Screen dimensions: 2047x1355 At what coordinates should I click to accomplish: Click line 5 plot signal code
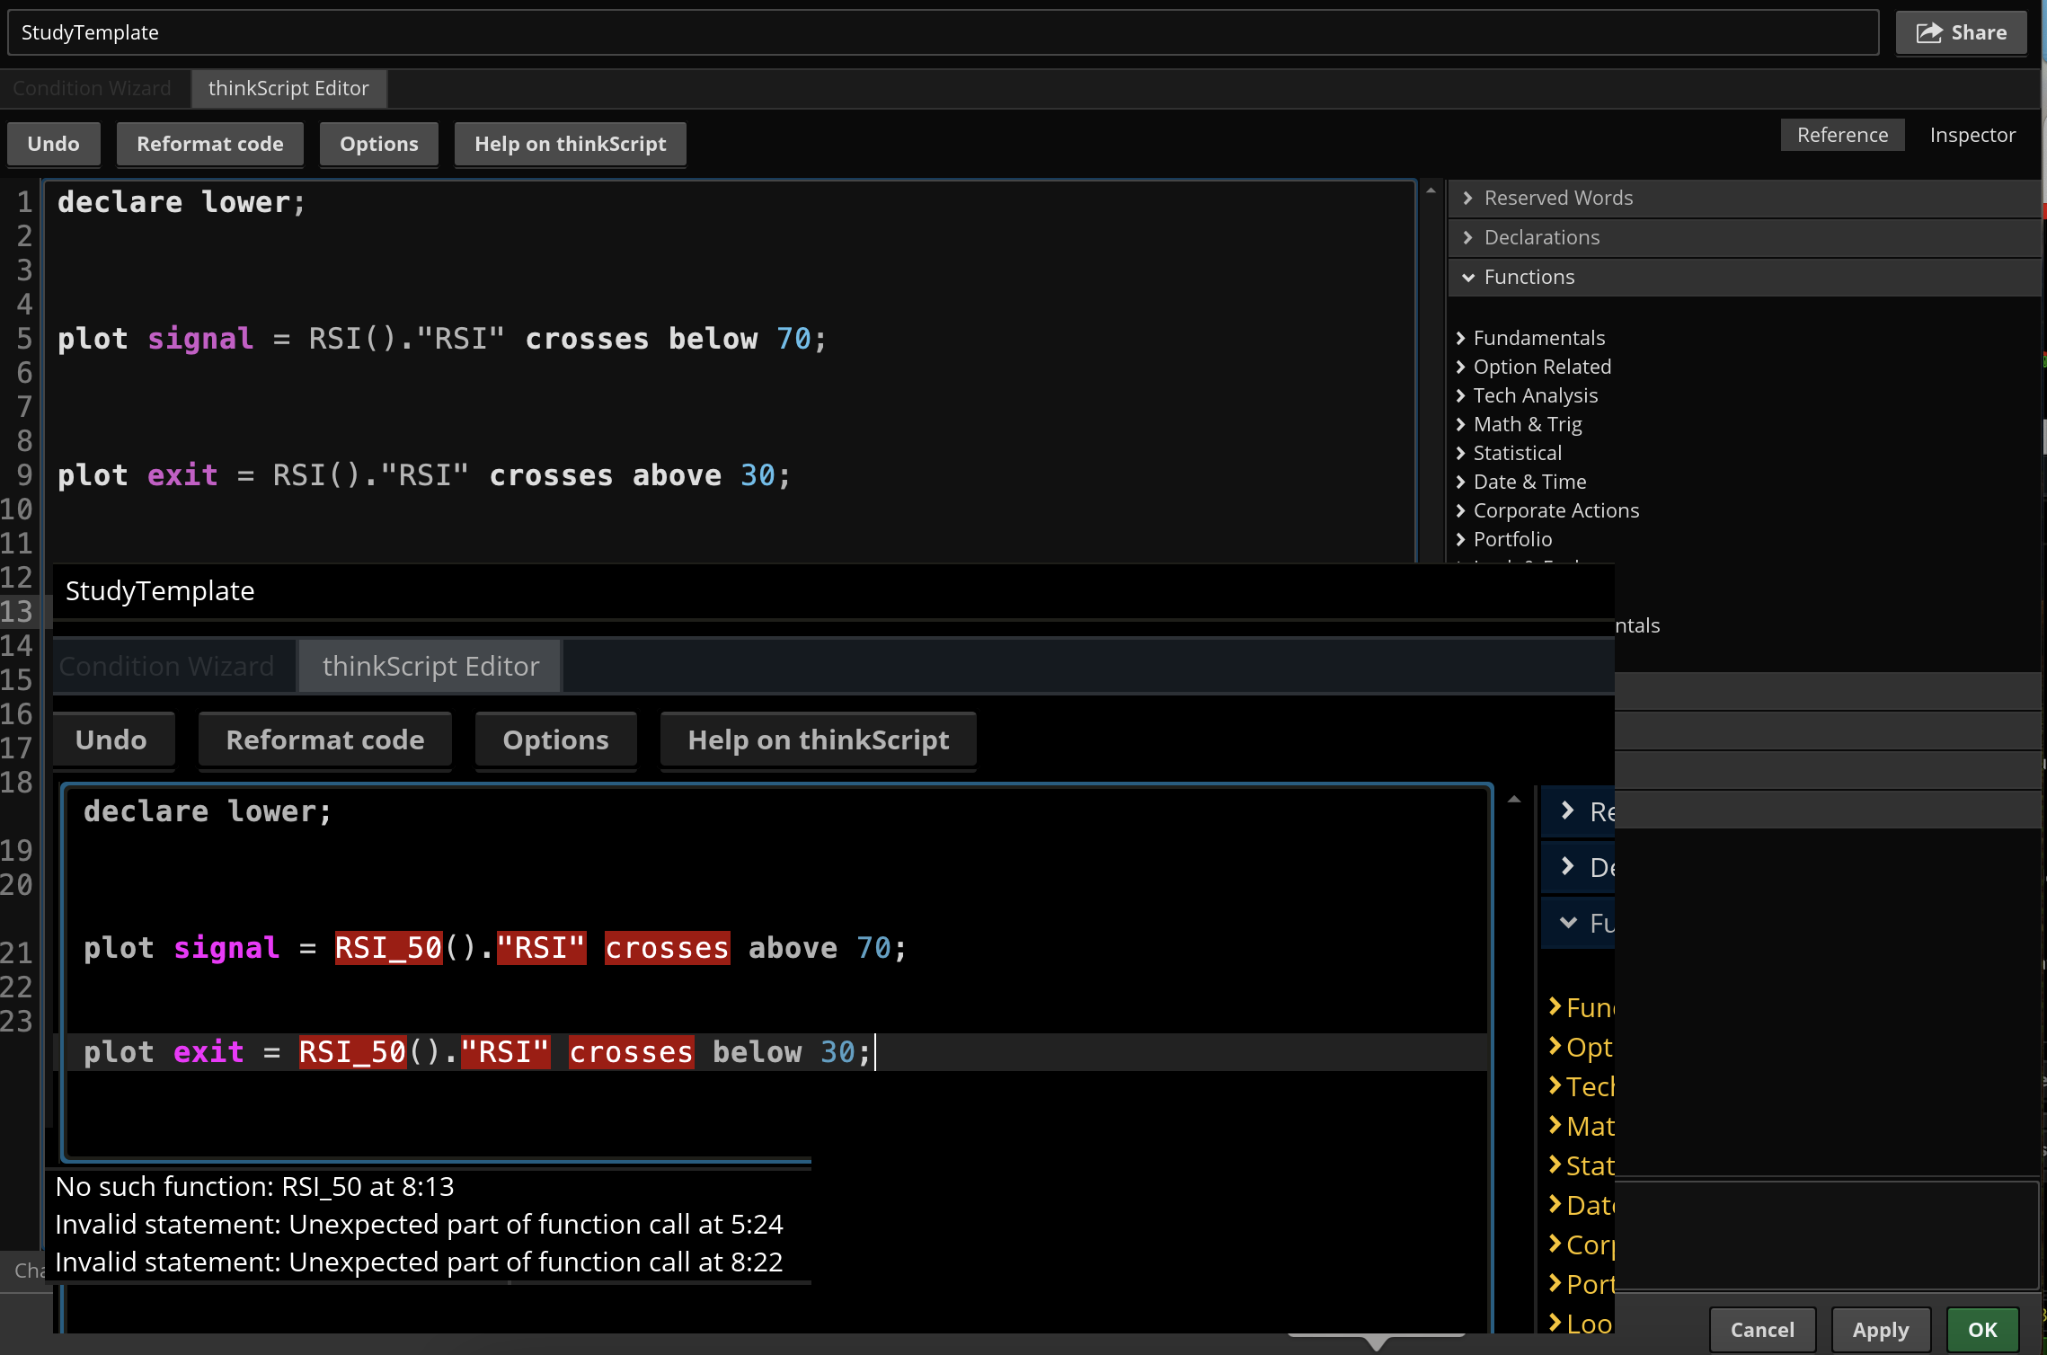pos(442,339)
